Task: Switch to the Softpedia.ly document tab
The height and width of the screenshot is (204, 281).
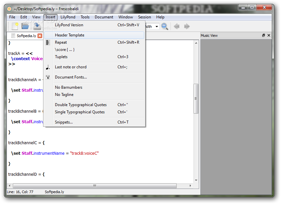Action: point(26,36)
